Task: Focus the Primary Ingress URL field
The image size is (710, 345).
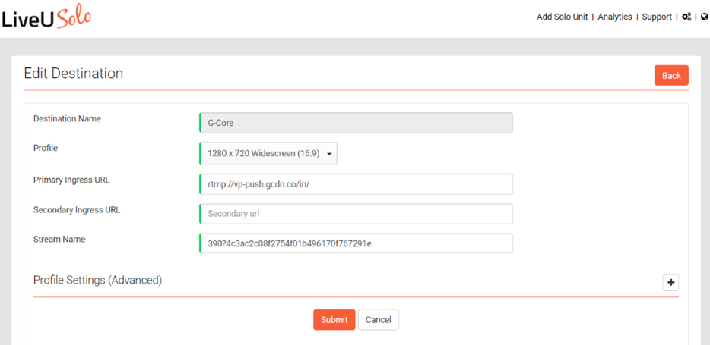Action: point(356,184)
